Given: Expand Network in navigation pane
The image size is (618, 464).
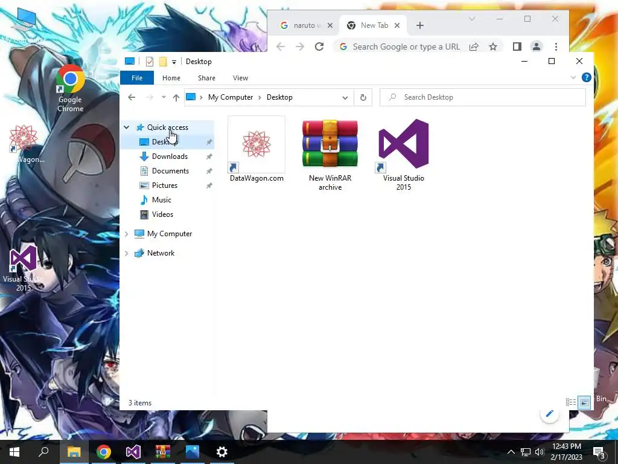Looking at the screenshot, I should [x=127, y=253].
